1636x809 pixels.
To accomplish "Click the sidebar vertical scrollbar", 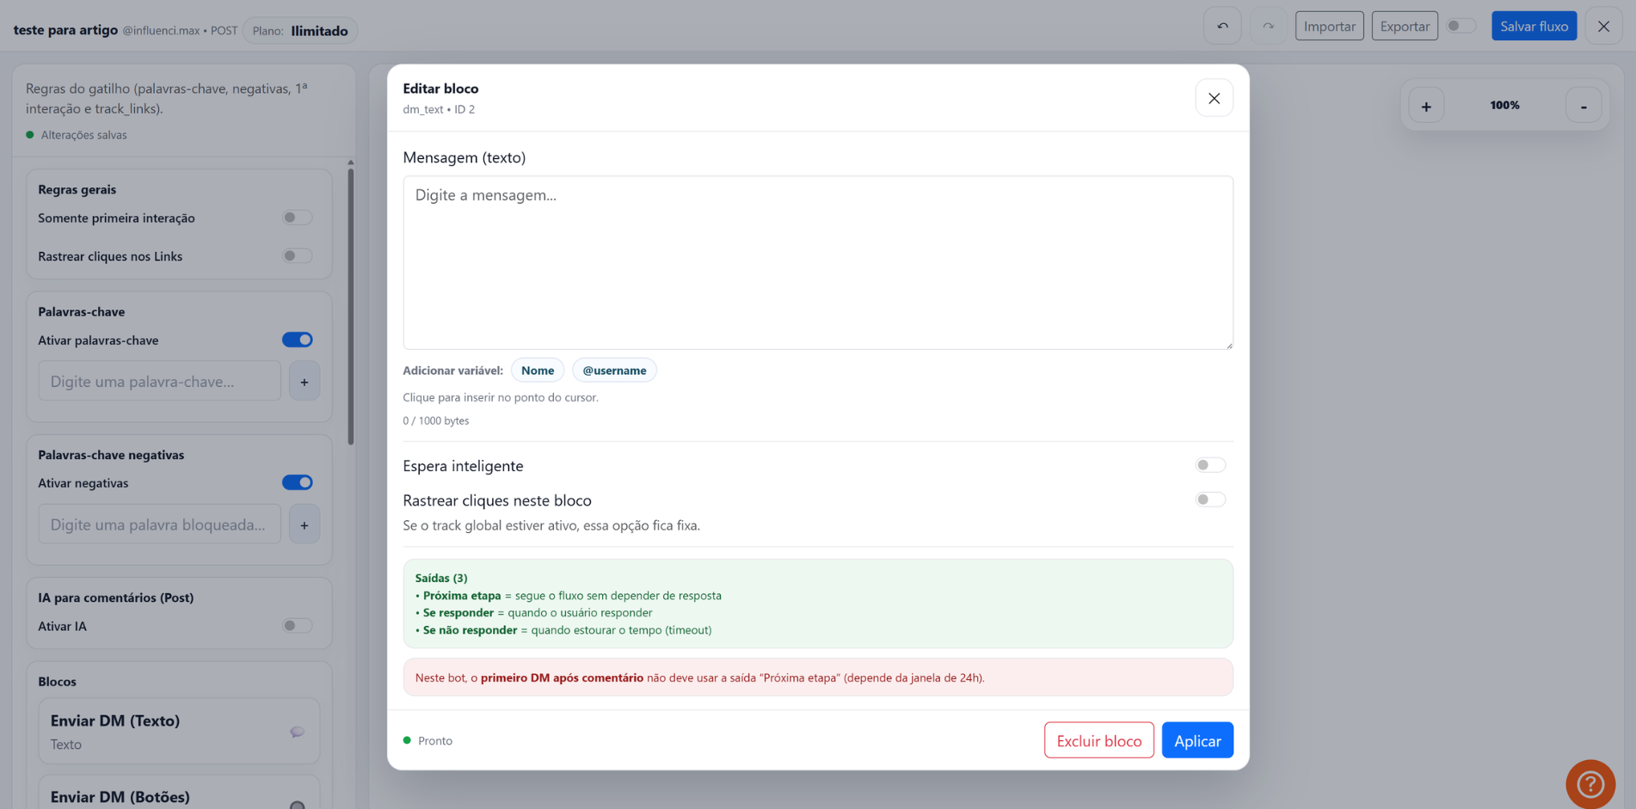I will tap(350, 303).
